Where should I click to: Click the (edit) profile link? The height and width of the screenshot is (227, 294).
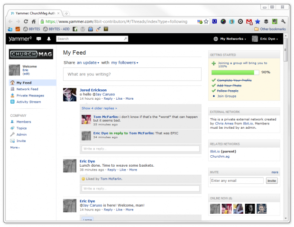click(26, 74)
